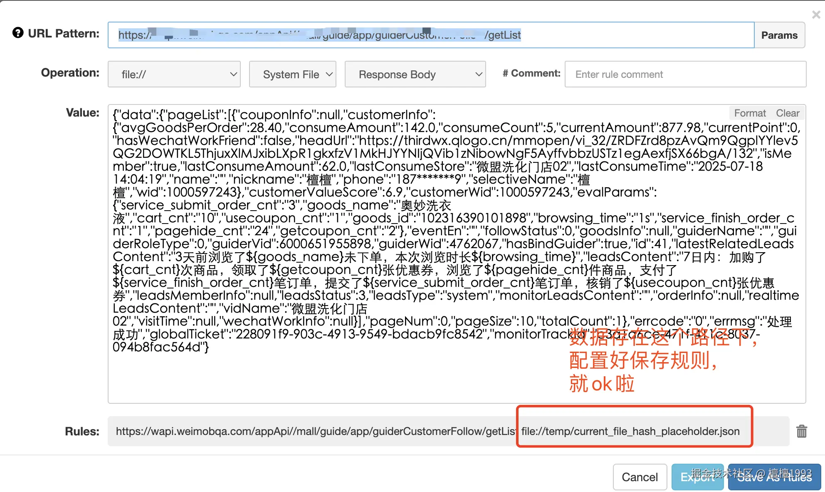Click the Operation label
The height and width of the screenshot is (492, 825).
[x=70, y=72]
